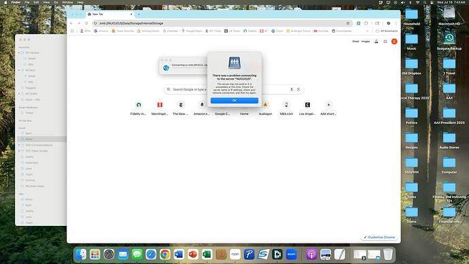Screen dimensions: 469x264
Task: Open the Go menu in menu bar
Action: 56,2
